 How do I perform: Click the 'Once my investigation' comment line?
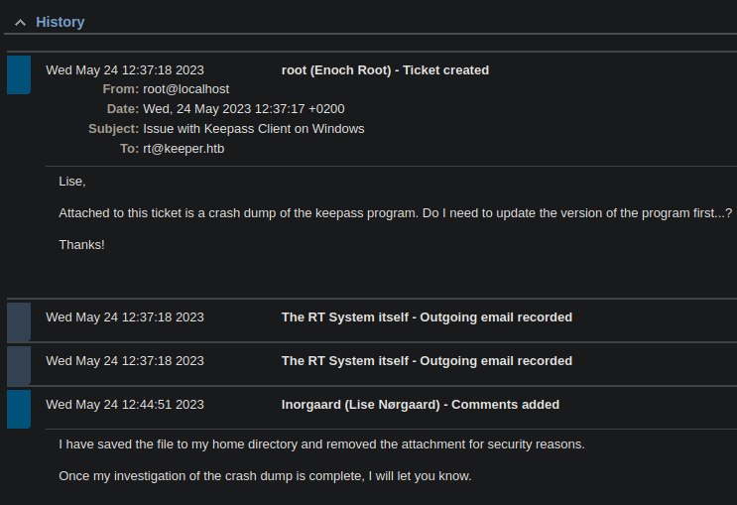tap(265, 476)
